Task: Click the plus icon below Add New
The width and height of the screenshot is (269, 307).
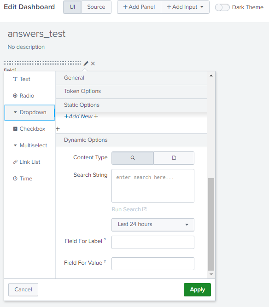Action: pos(58,128)
